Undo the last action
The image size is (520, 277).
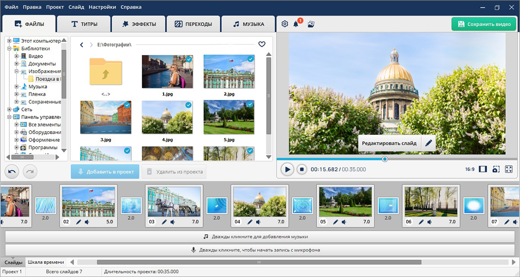pos(12,172)
